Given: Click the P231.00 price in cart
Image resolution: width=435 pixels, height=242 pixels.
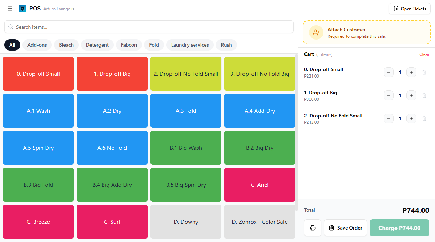Looking at the screenshot, I should tap(312, 76).
